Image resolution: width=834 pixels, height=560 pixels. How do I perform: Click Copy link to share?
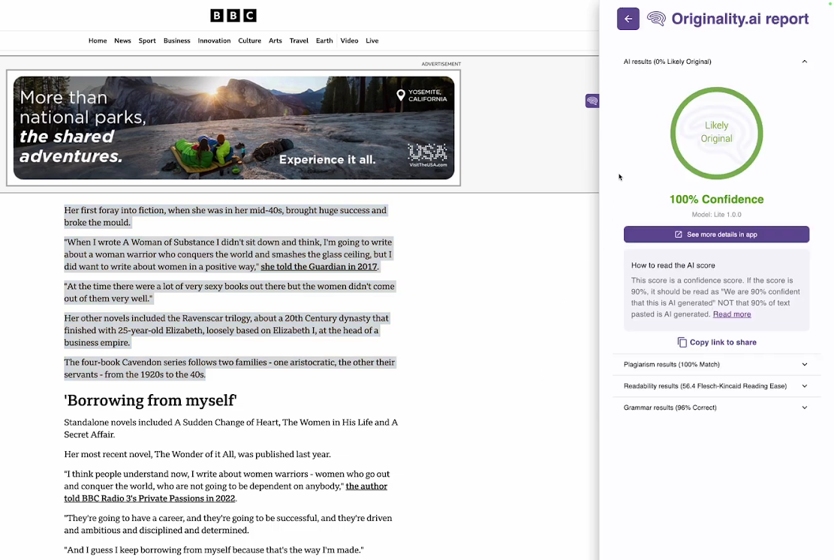[x=722, y=342]
